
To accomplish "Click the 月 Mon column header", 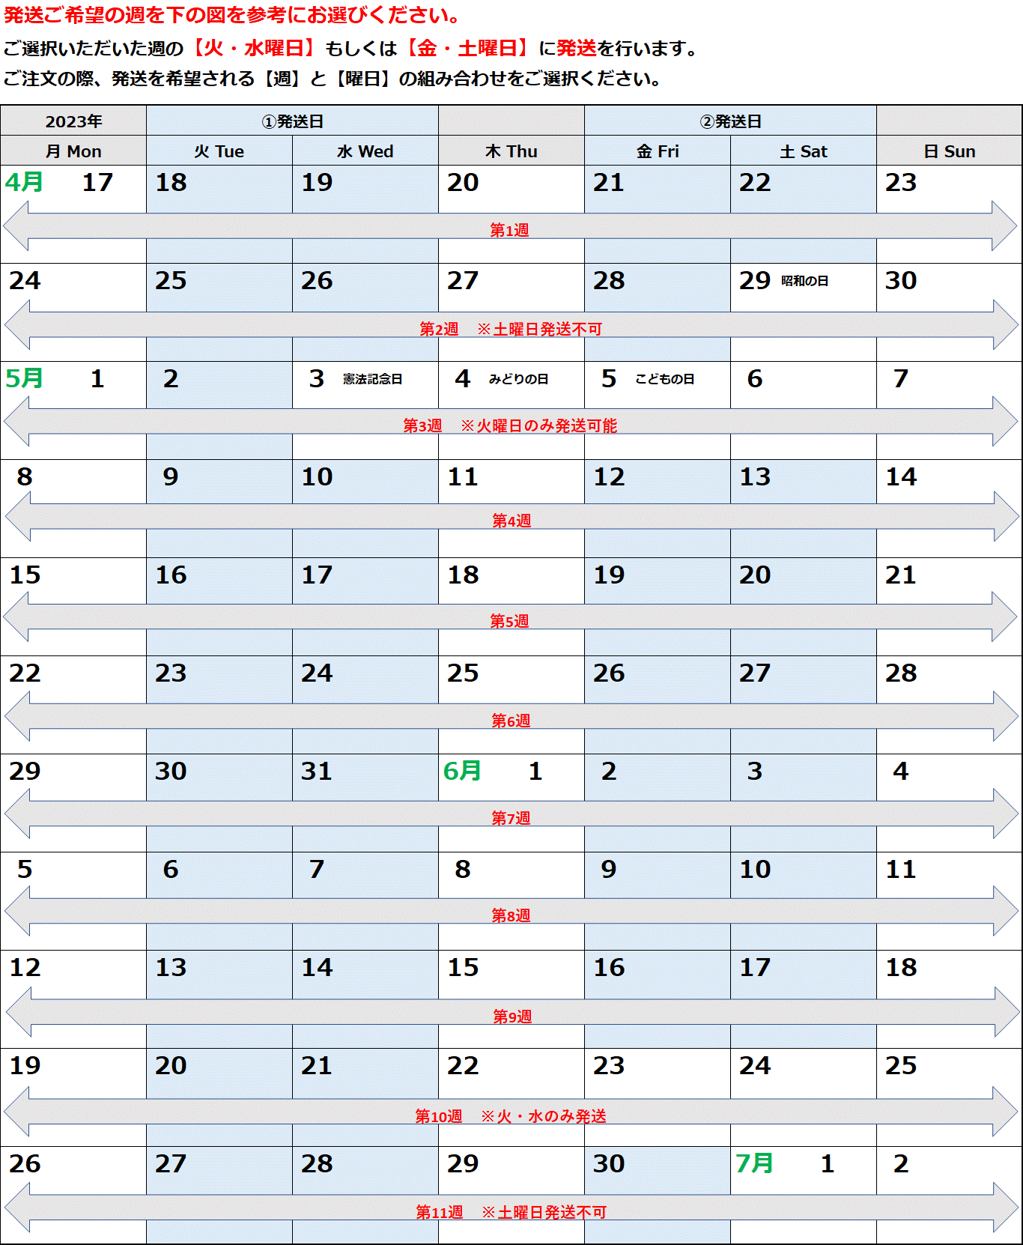I will click(73, 151).
